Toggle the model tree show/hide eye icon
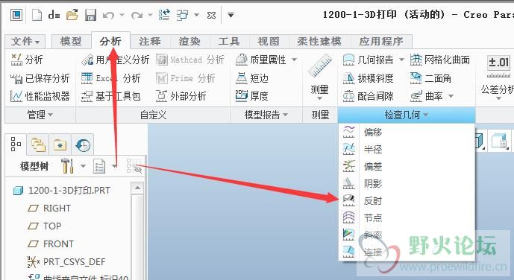The width and height of the screenshot is (514, 280). (x=134, y=166)
